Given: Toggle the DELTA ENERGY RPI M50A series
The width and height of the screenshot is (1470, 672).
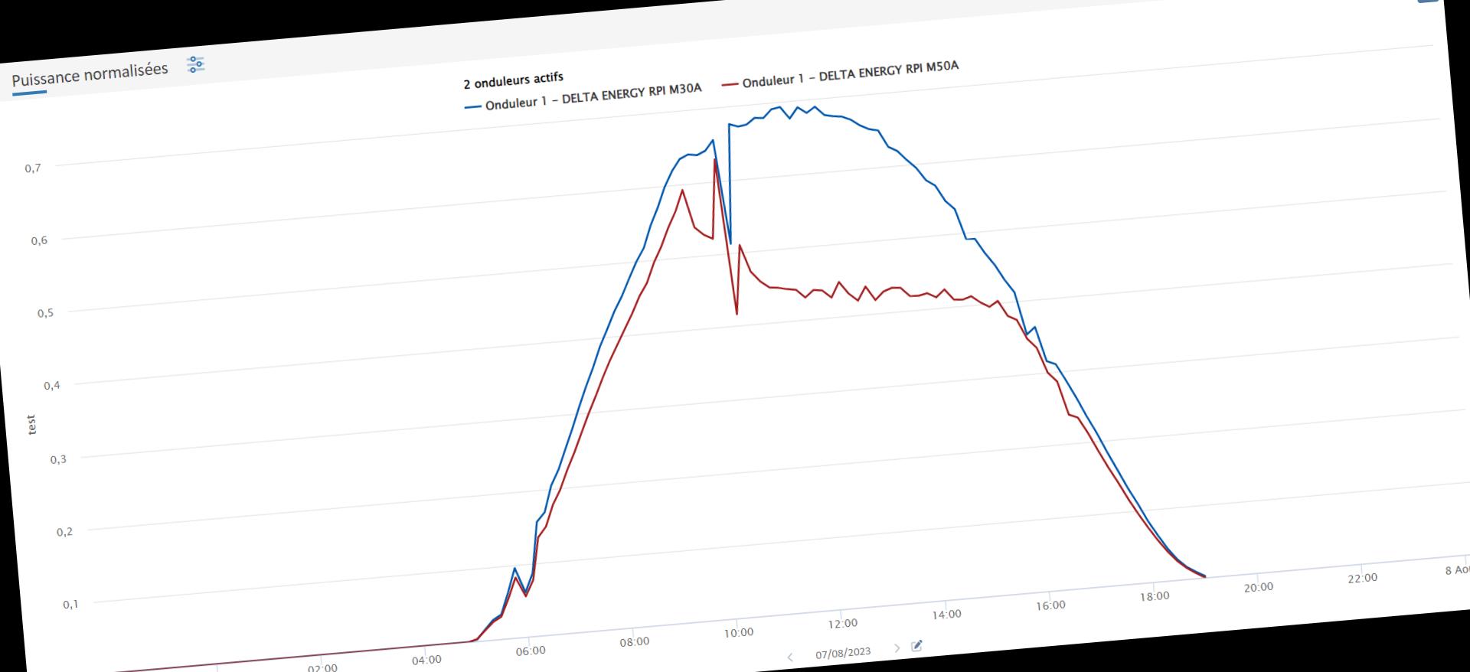Looking at the screenshot, I should [x=840, y=73].
